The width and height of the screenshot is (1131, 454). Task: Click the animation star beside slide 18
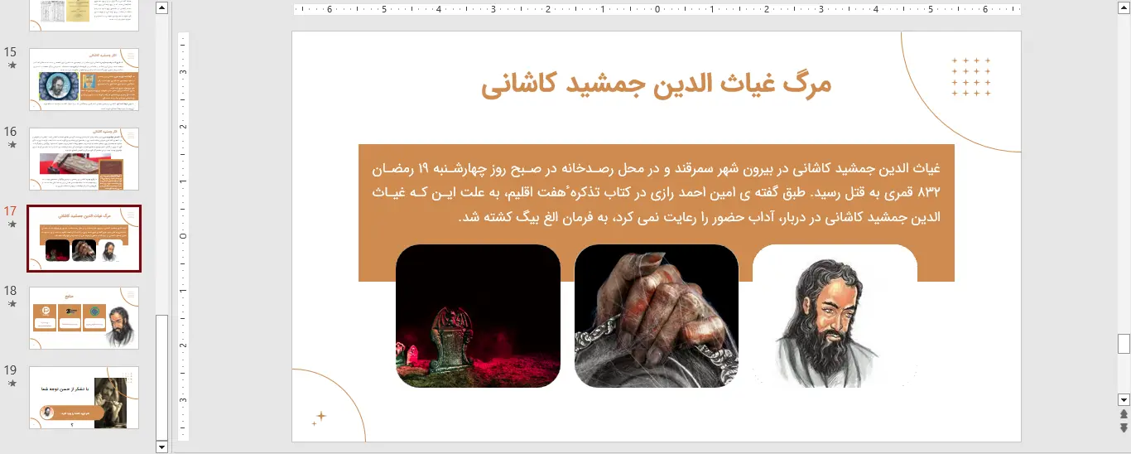click(x=12, y=303)
